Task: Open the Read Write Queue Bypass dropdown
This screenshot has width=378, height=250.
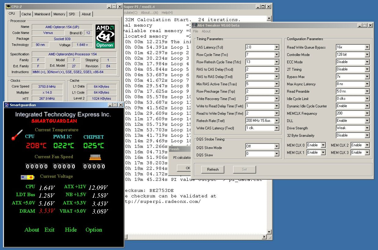Action: pyautogui.click(x=367, y=47)
